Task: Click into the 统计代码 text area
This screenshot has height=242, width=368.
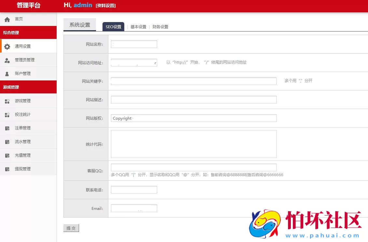Action: (194, 144)
